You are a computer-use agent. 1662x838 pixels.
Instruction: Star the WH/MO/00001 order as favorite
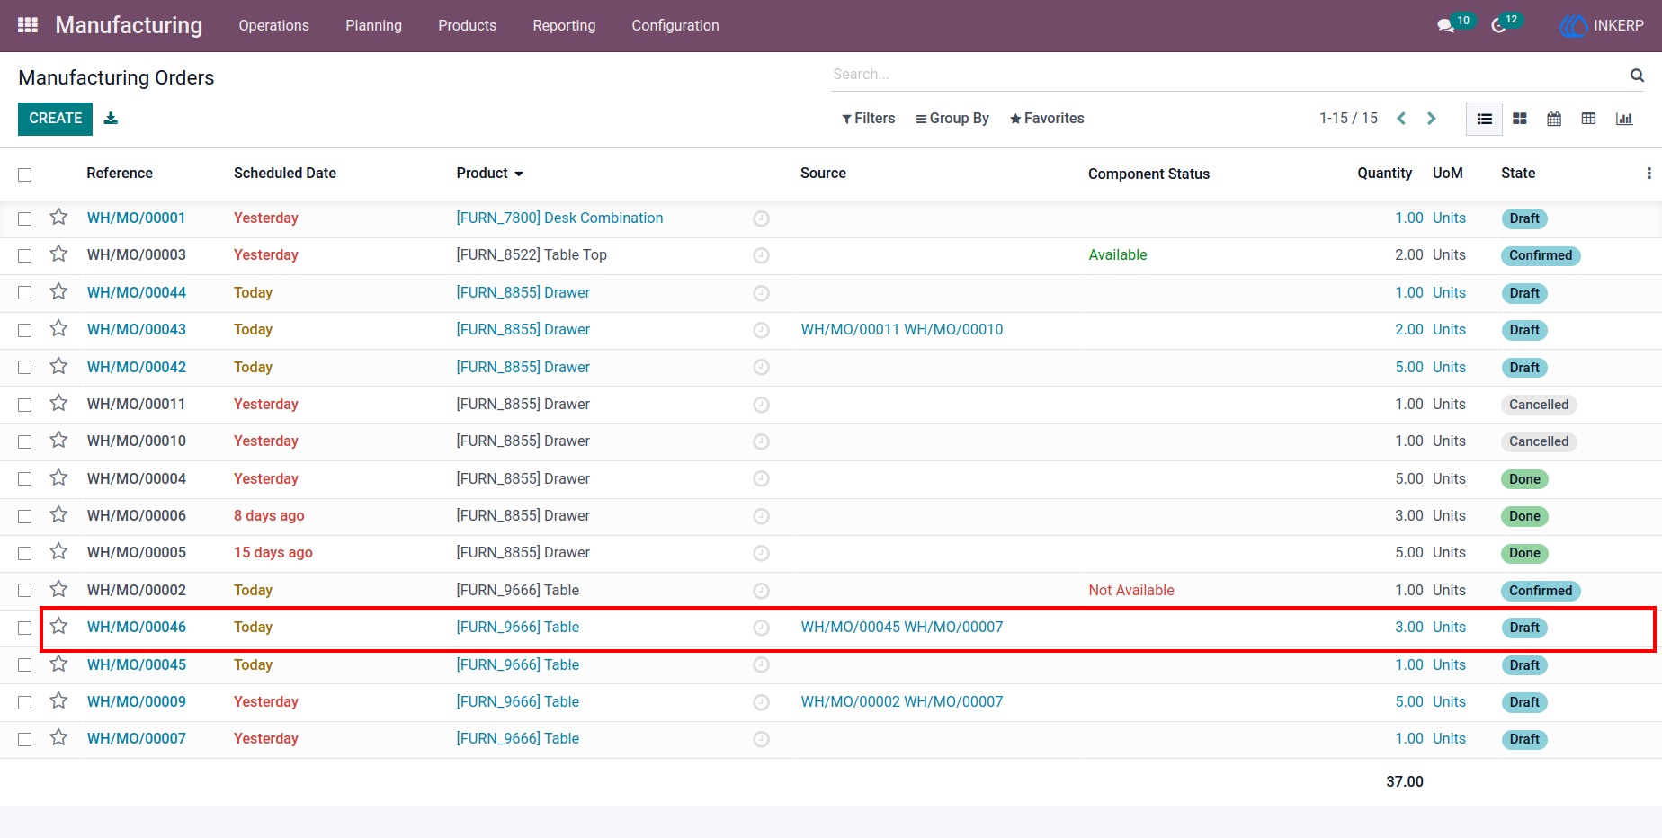[x=58, y=218]
